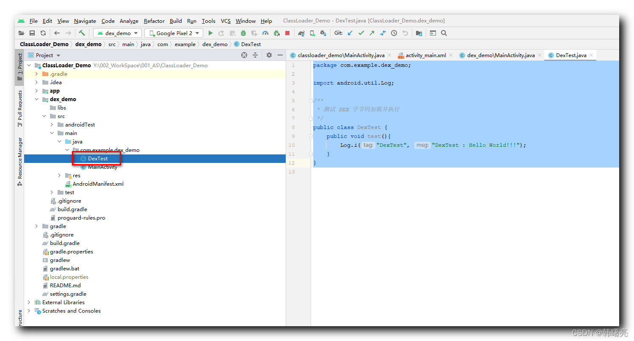
Task: Commit changes with green checkmark icon
Action: (x=361, y=33)
